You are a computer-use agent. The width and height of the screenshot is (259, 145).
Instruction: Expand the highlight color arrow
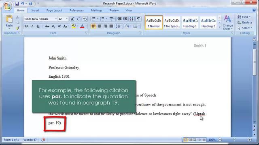pyautogui.click(x=78, y=26)
